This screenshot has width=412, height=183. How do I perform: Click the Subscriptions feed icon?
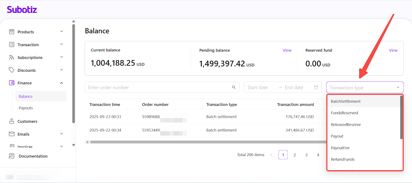click(12, 57)
